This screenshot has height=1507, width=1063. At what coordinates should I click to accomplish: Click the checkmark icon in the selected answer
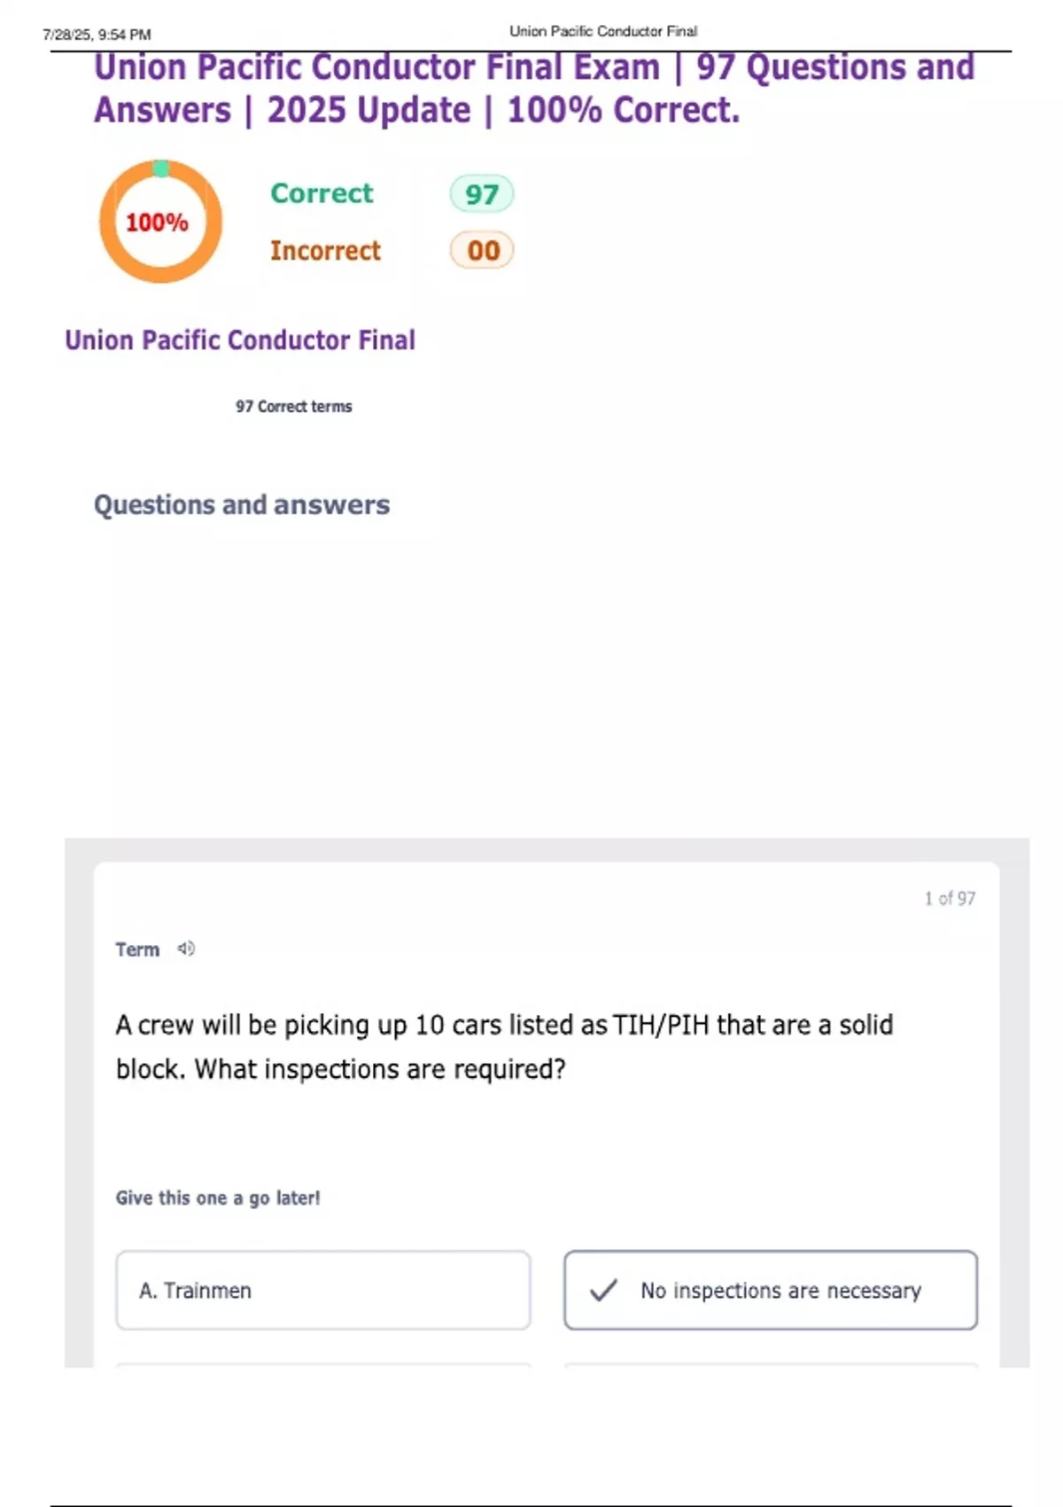tap(603, 1290)
